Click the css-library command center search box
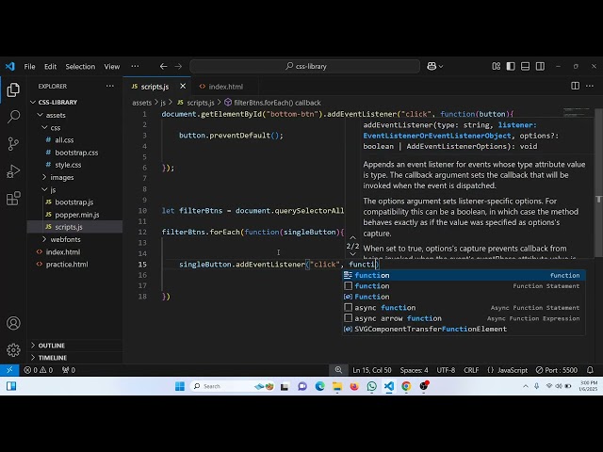603x452 pixels. (304, 66)
